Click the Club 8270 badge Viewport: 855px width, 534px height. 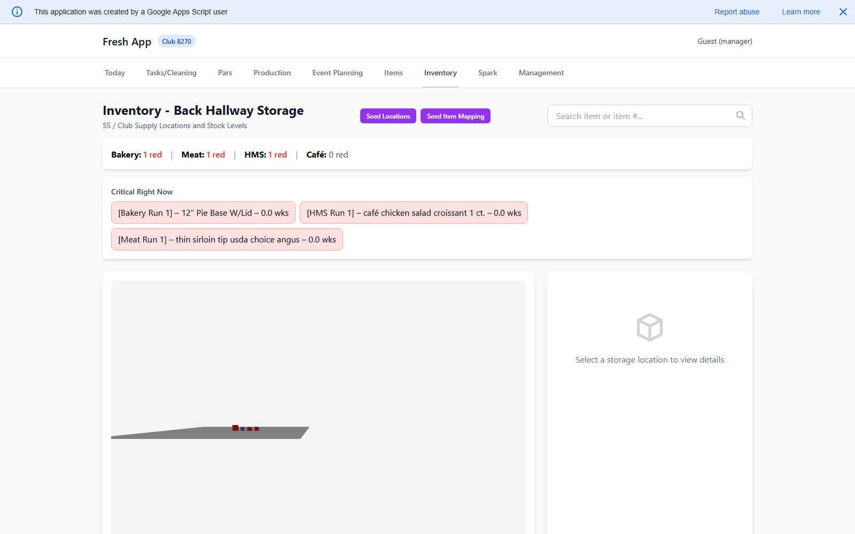176,41
